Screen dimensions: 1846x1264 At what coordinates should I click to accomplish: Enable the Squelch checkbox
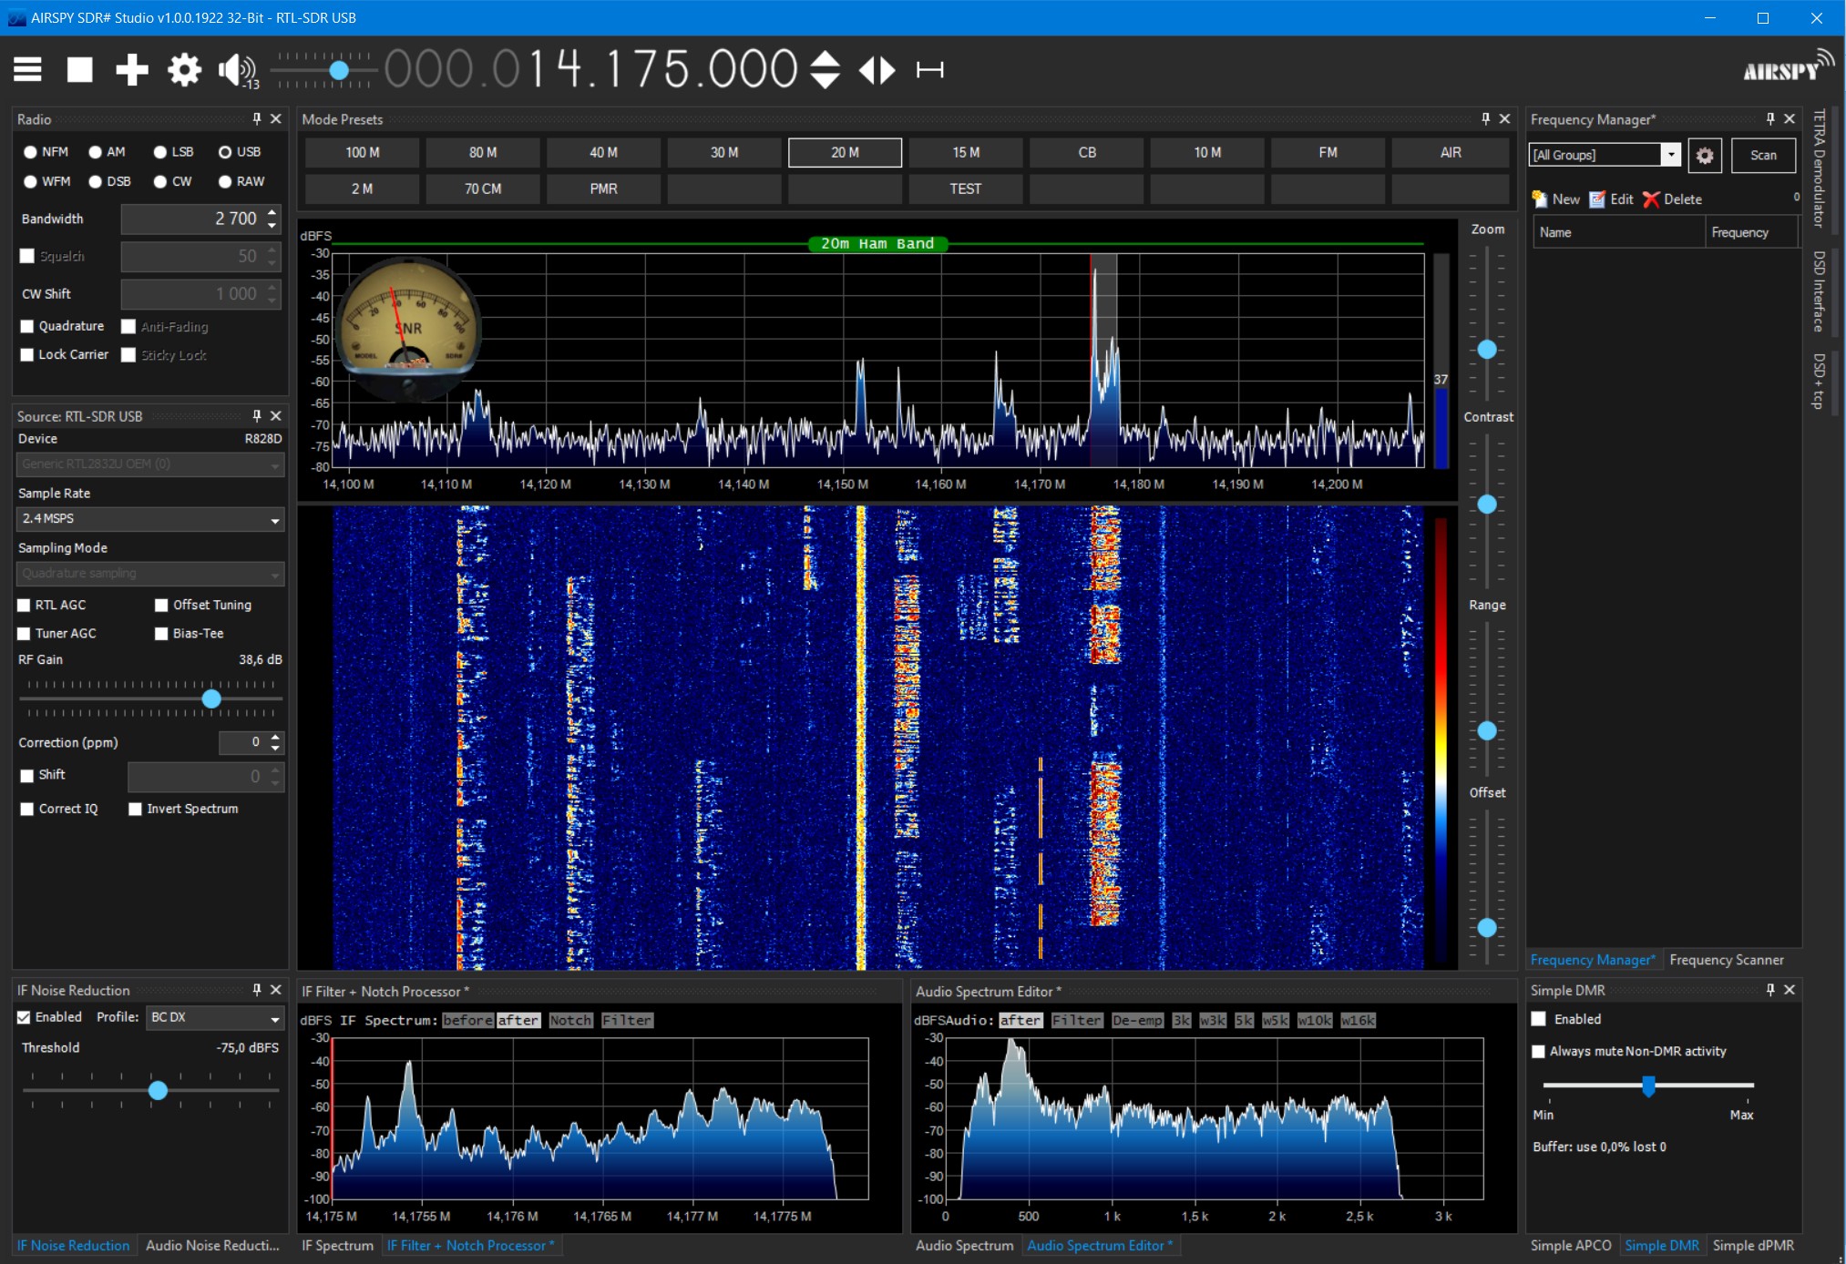(x=27, y=256)
